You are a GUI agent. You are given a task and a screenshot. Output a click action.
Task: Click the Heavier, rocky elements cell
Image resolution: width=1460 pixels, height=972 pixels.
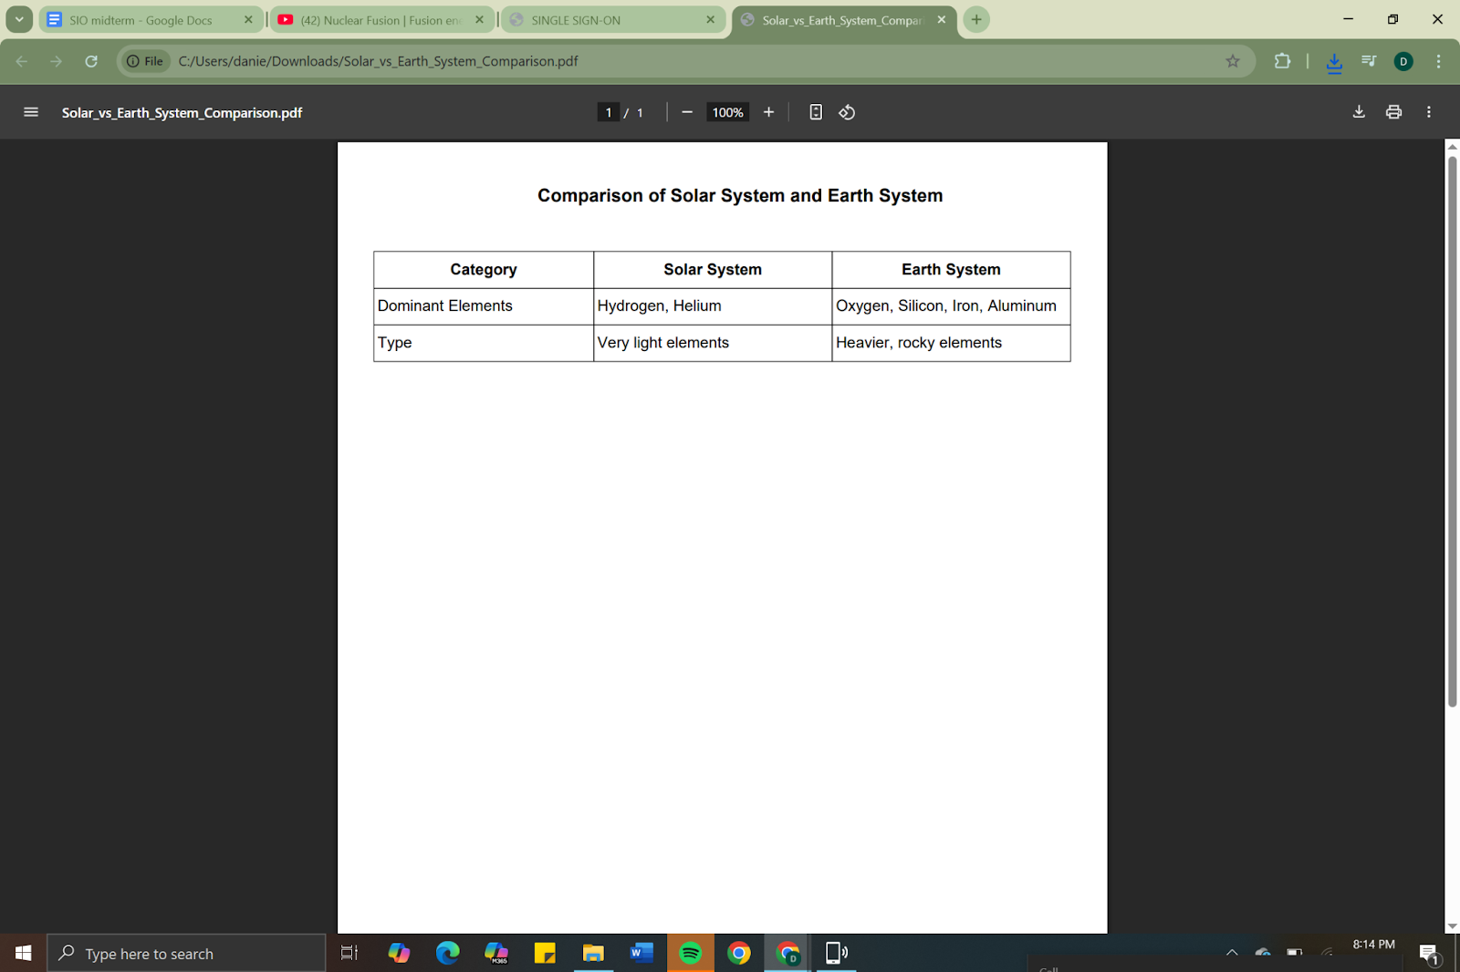pos(951,343)
